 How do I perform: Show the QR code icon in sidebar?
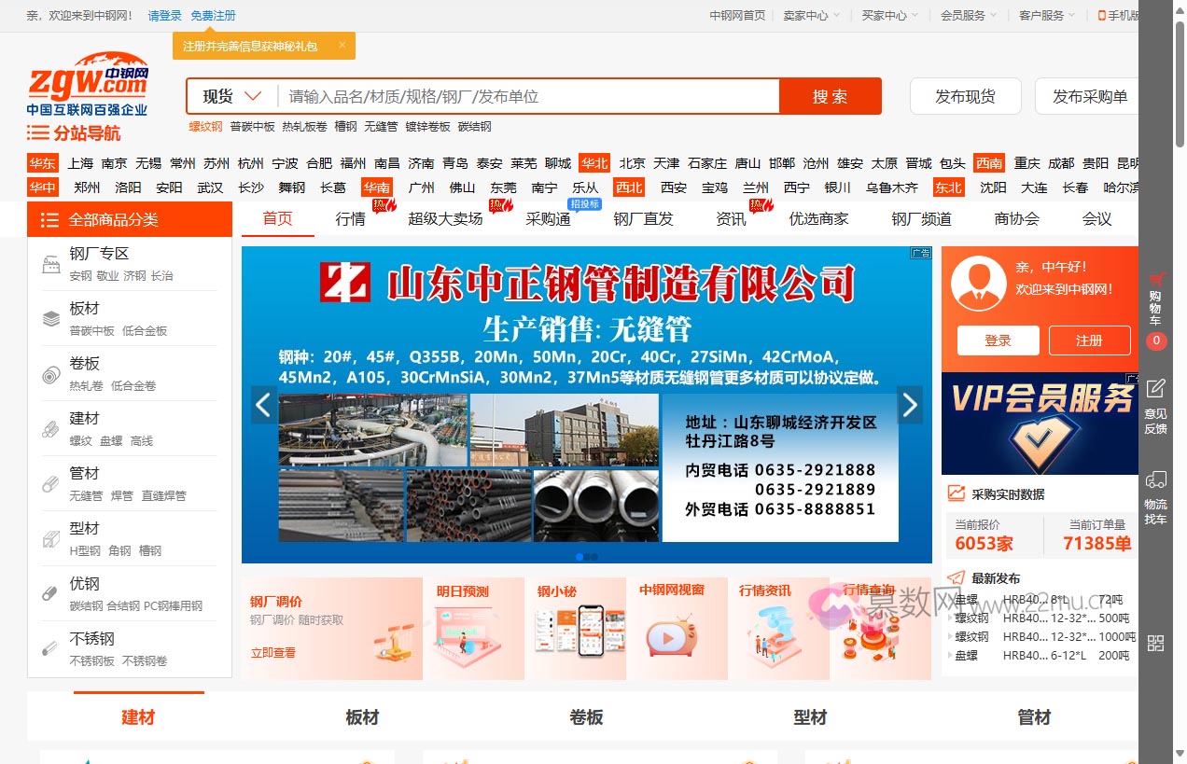pyautogui.click(x=1156, y=643)
